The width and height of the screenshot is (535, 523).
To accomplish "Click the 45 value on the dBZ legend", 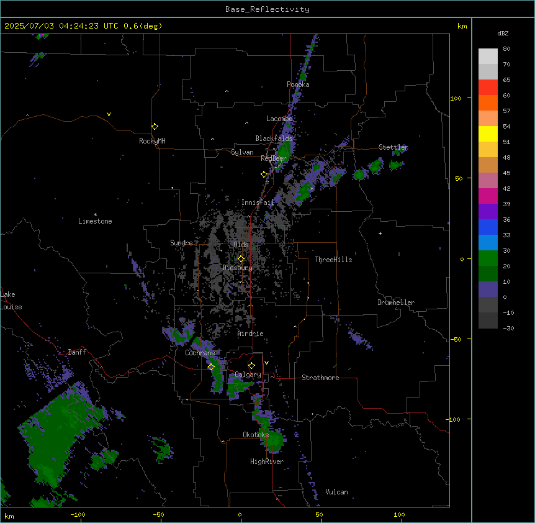I will click(506, 173).
